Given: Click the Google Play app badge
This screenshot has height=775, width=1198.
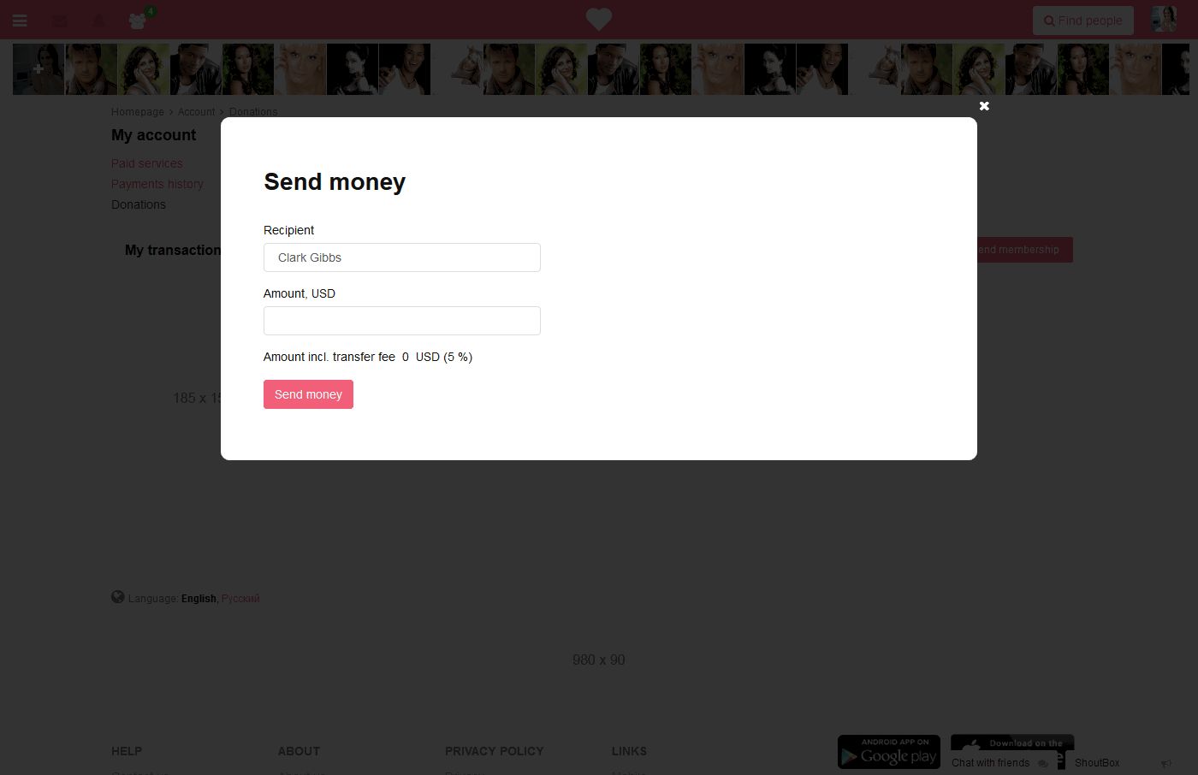Looking at the screenshot, I should [889, 752].
